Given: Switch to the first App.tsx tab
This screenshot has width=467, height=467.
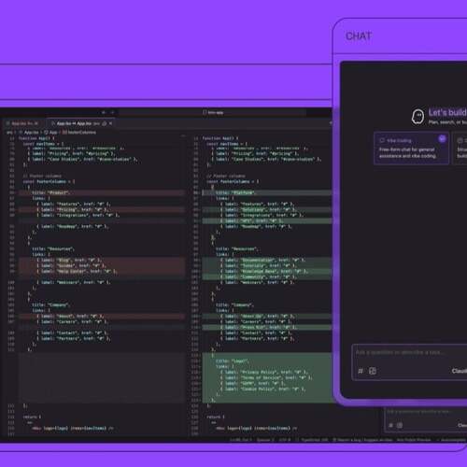Looking at the screenshot, I should pos(22,123).
